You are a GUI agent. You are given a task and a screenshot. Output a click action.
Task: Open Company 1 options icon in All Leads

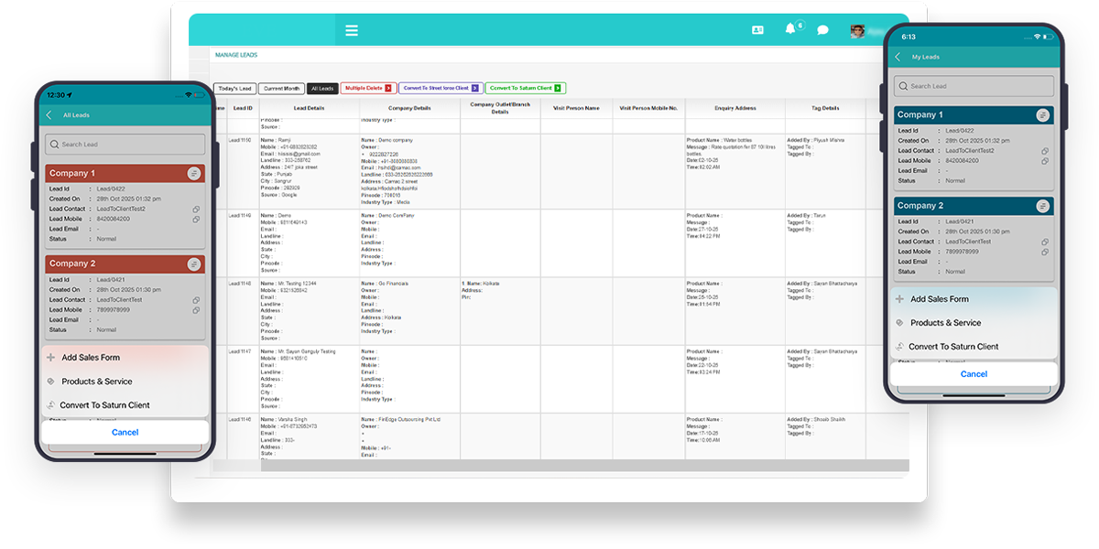[x=193, y=173]
